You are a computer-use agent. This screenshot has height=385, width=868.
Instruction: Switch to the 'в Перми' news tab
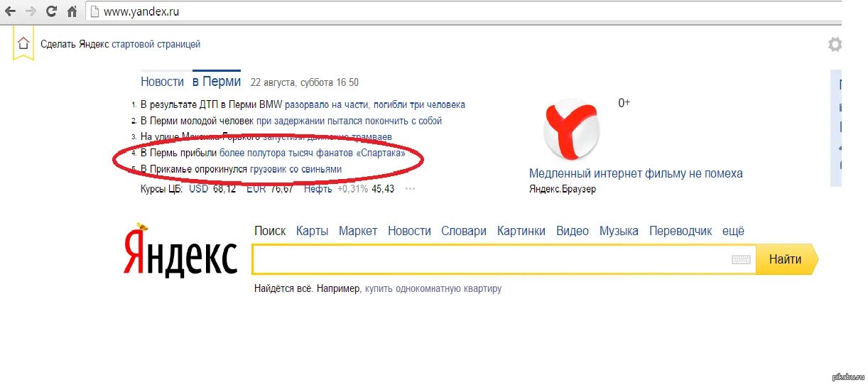click(x=217, y=82)
